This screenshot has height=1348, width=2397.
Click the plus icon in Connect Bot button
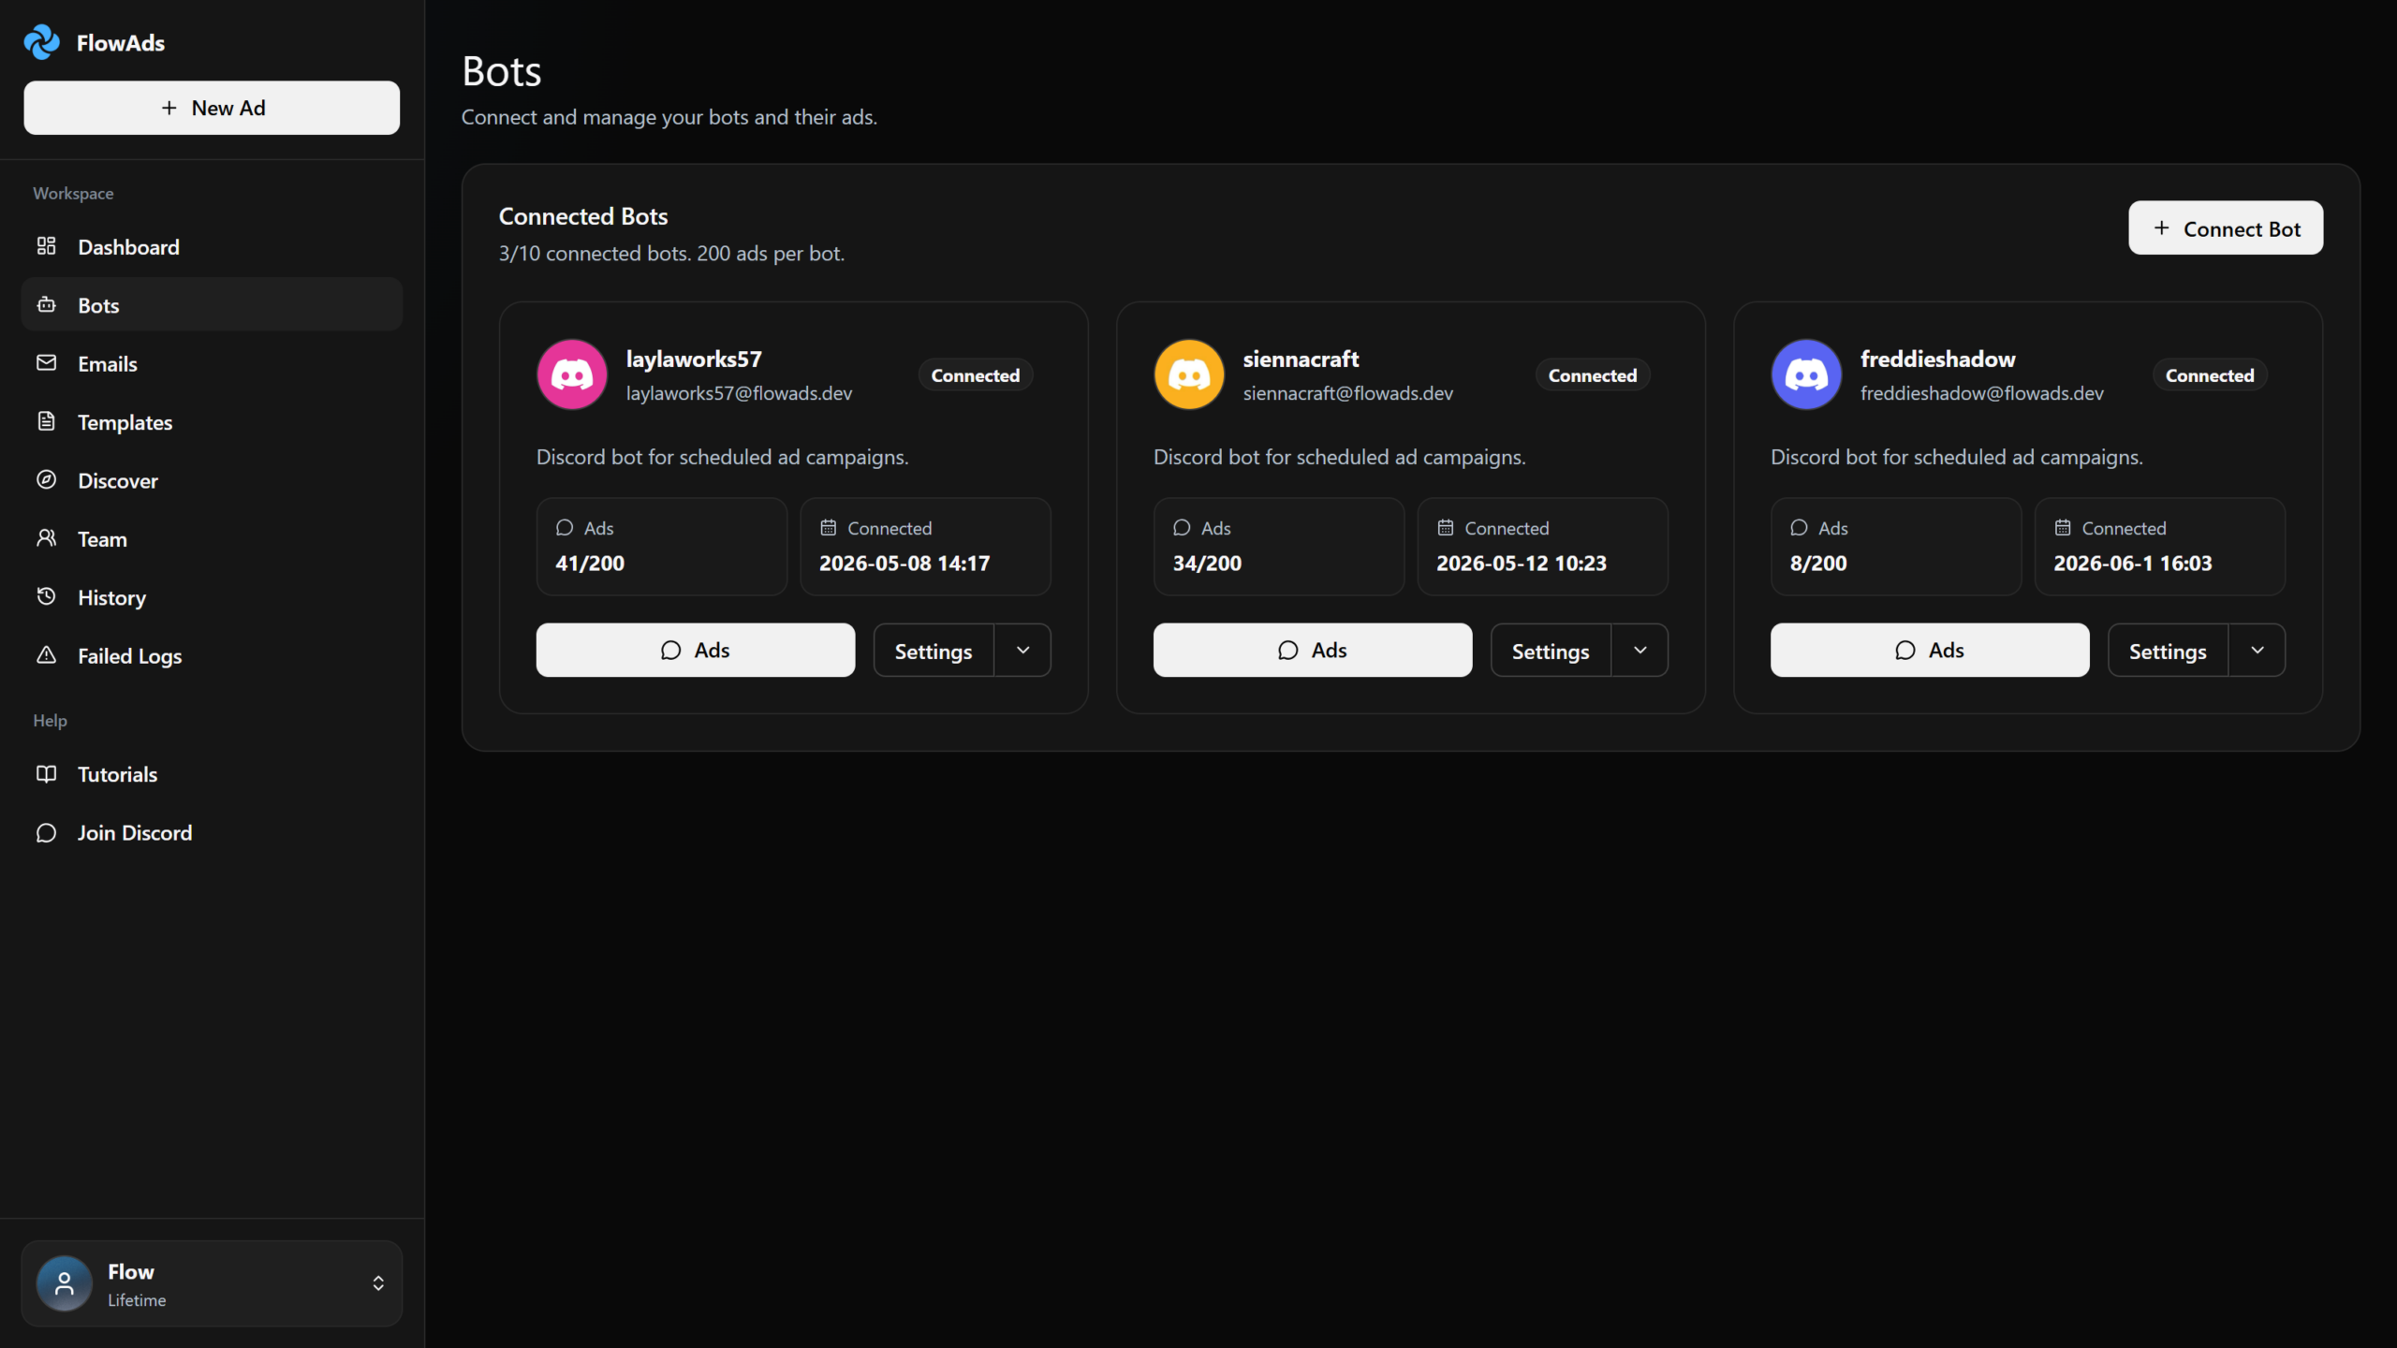coord(2161,227)
